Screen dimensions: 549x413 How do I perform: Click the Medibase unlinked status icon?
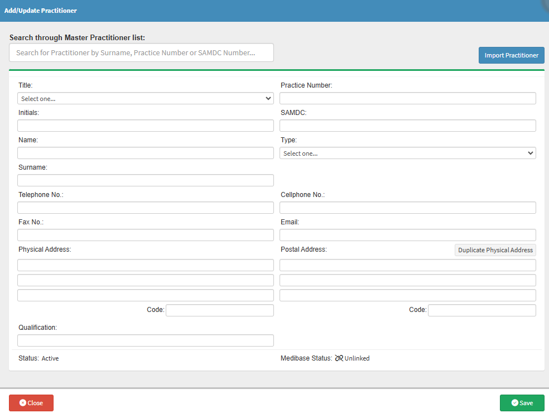coord(339,358)
